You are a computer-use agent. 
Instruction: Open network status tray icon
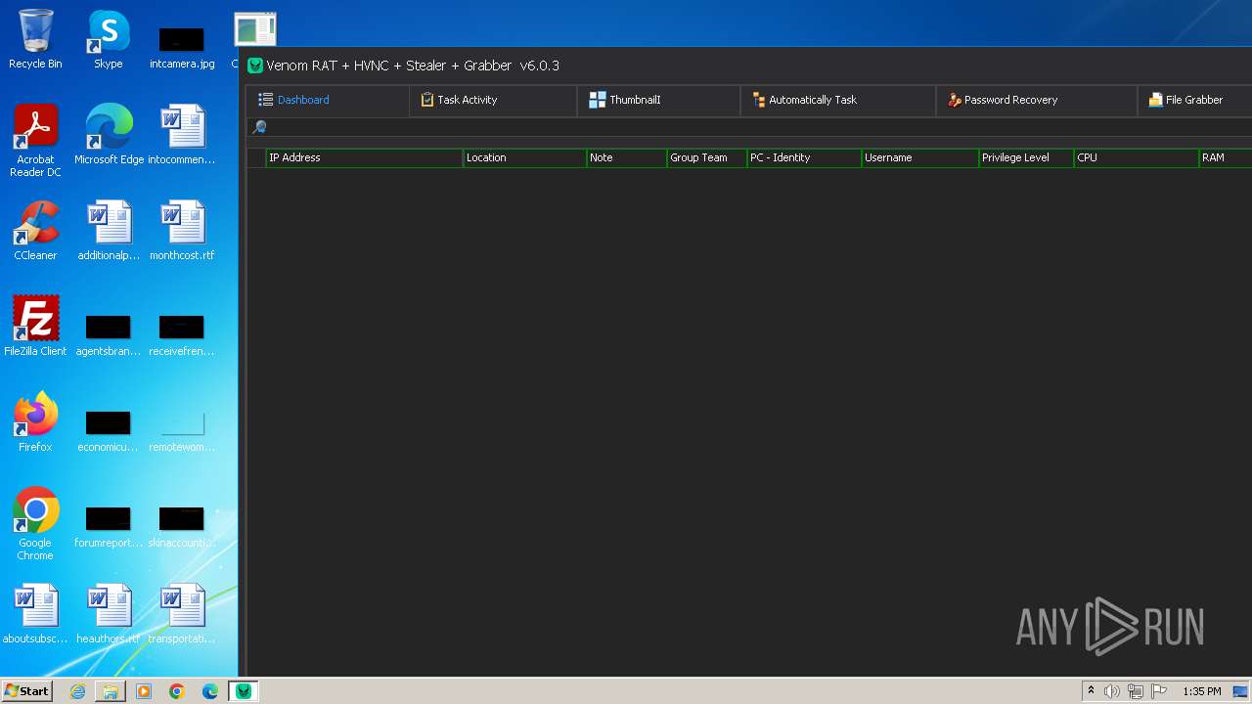click(x=1136, y=691)
